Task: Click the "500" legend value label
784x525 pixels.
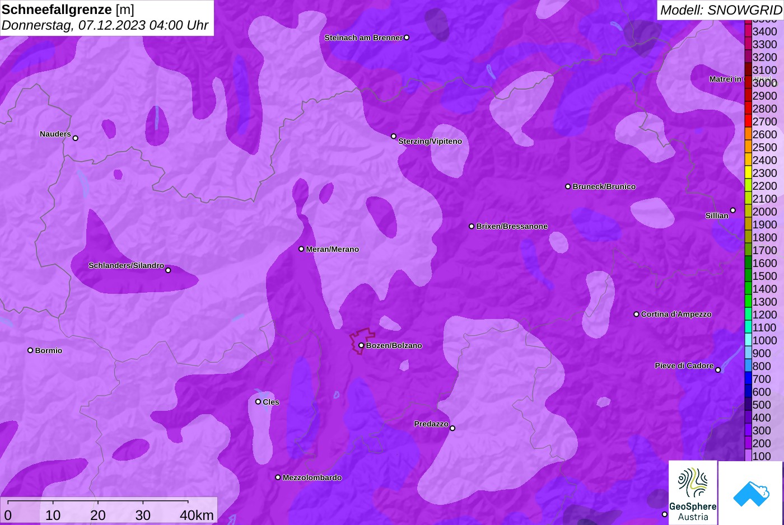Action: coord(762,405)
